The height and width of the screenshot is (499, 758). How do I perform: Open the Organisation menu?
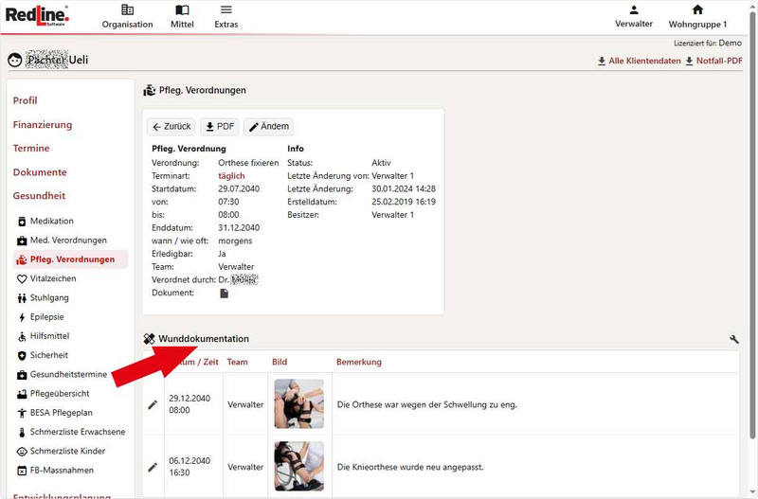coord(127,16)
